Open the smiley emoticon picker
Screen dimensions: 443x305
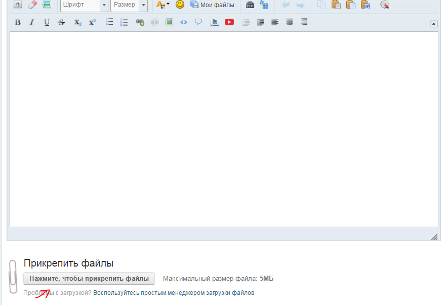point(180,5)
